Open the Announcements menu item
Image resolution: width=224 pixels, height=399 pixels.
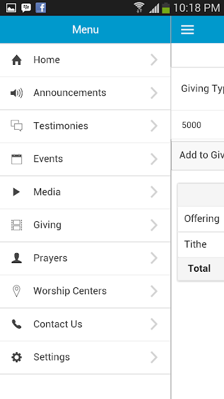coord(85,93)
